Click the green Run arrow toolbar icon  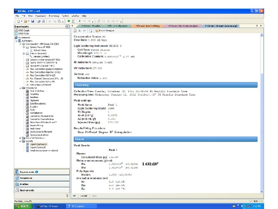pyautogui.click(x=80, y=21)
